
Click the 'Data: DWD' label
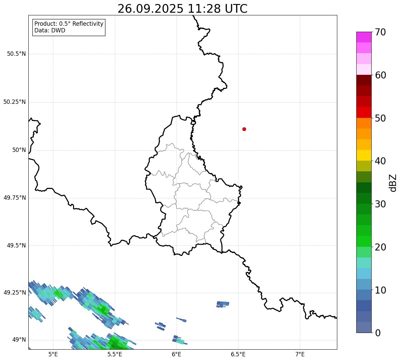(50, 30)
